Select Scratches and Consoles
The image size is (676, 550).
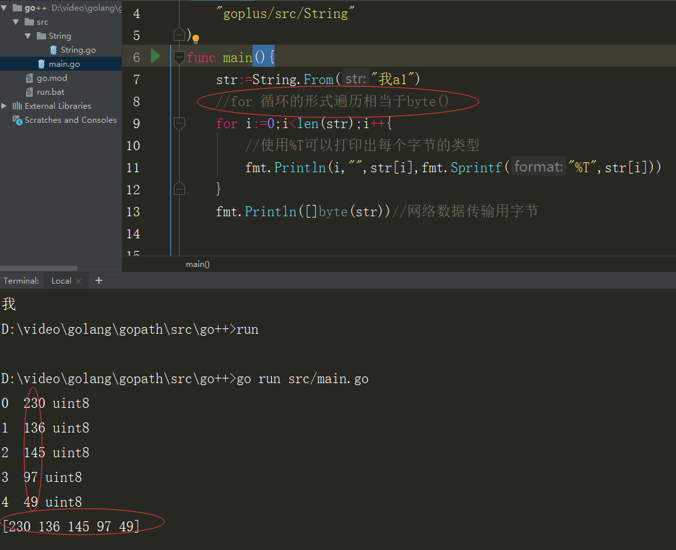71,119
